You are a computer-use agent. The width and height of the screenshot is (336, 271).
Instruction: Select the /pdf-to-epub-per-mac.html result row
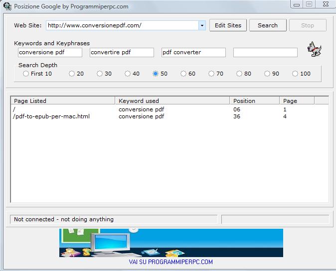(52, 116)
